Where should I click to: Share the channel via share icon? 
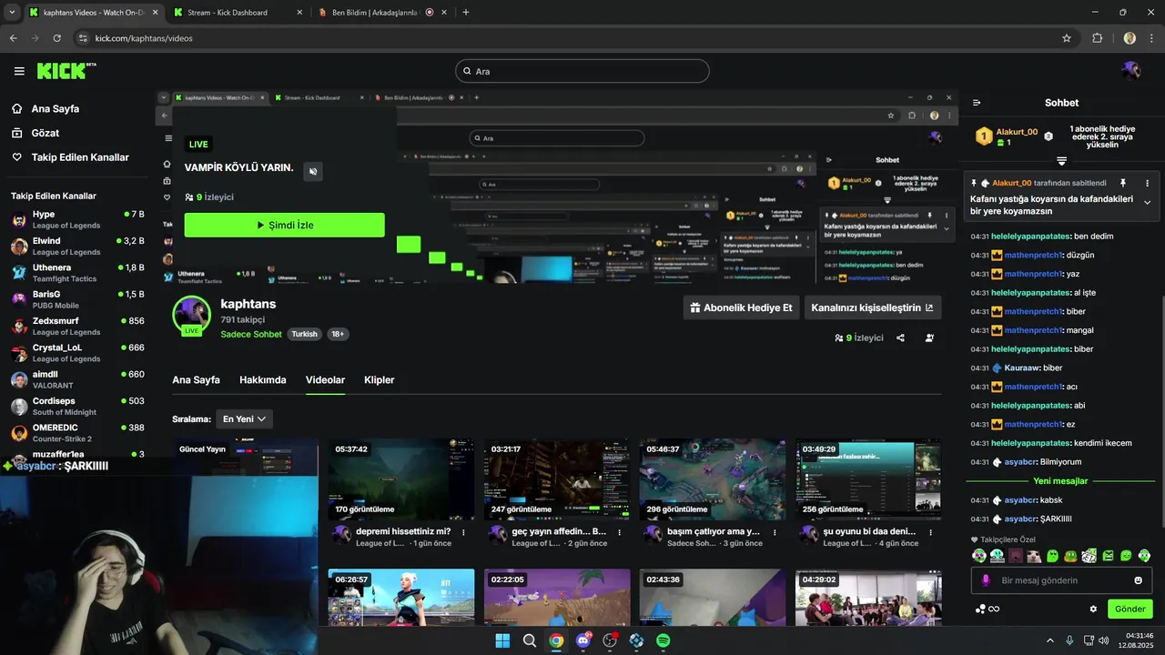[x=900, y=338]
